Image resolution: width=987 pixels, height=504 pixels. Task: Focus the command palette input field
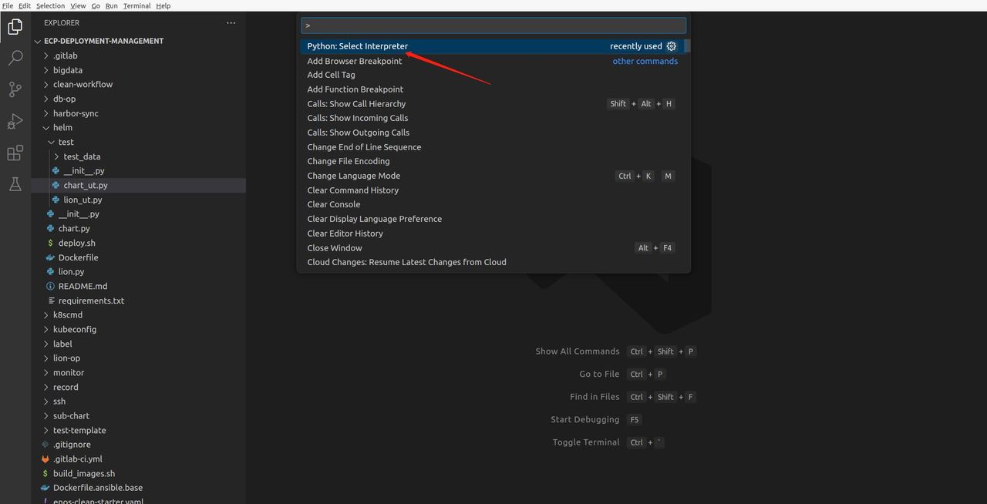[493, 25]
